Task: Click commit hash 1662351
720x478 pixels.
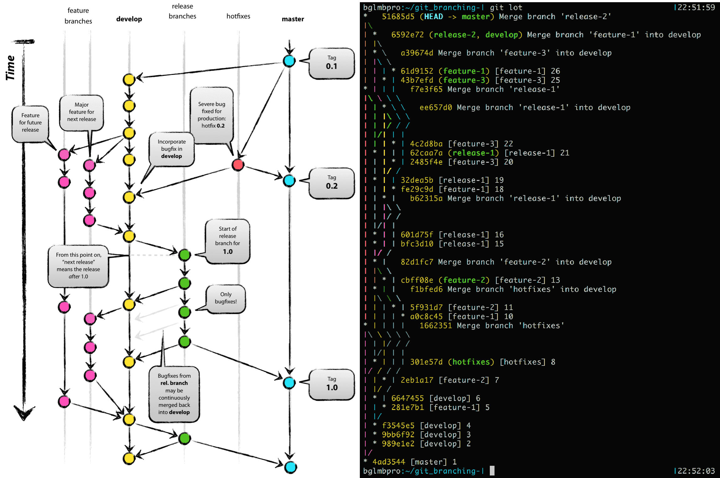Action: [436, 325]
